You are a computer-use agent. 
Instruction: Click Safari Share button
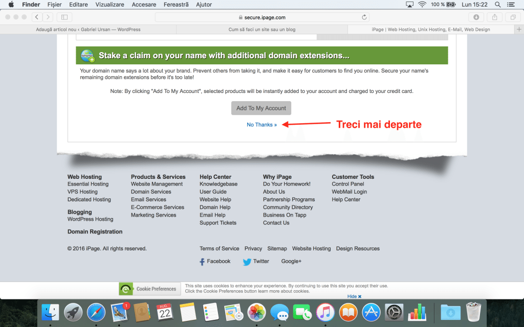click(495, 17)
